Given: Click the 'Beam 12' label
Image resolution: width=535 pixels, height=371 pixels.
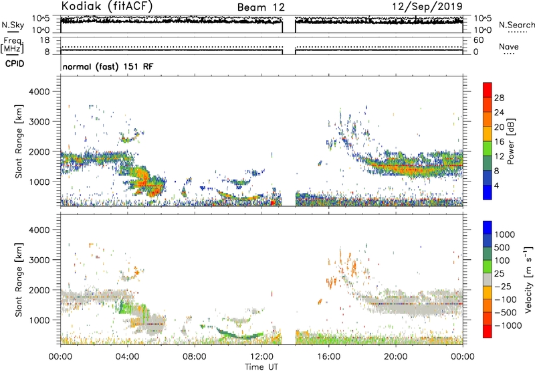Looking at the screenshot, I should point(261,7).
